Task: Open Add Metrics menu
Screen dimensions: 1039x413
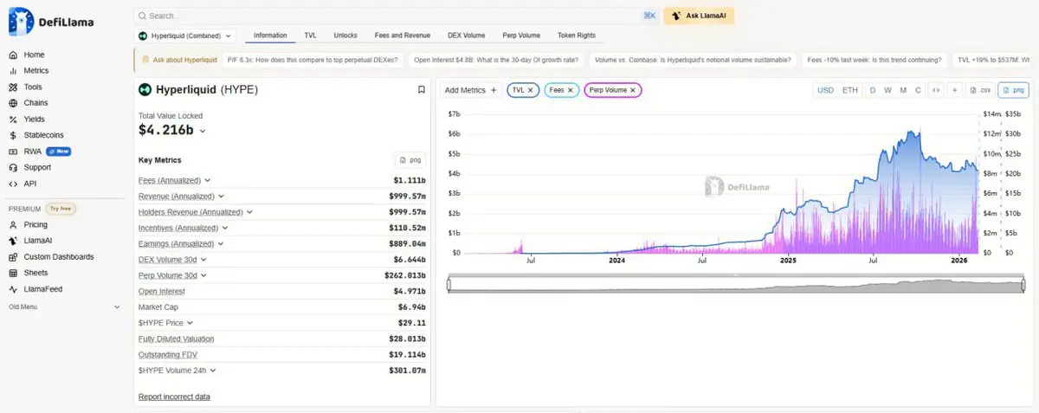Action: (x=470, y=90)
